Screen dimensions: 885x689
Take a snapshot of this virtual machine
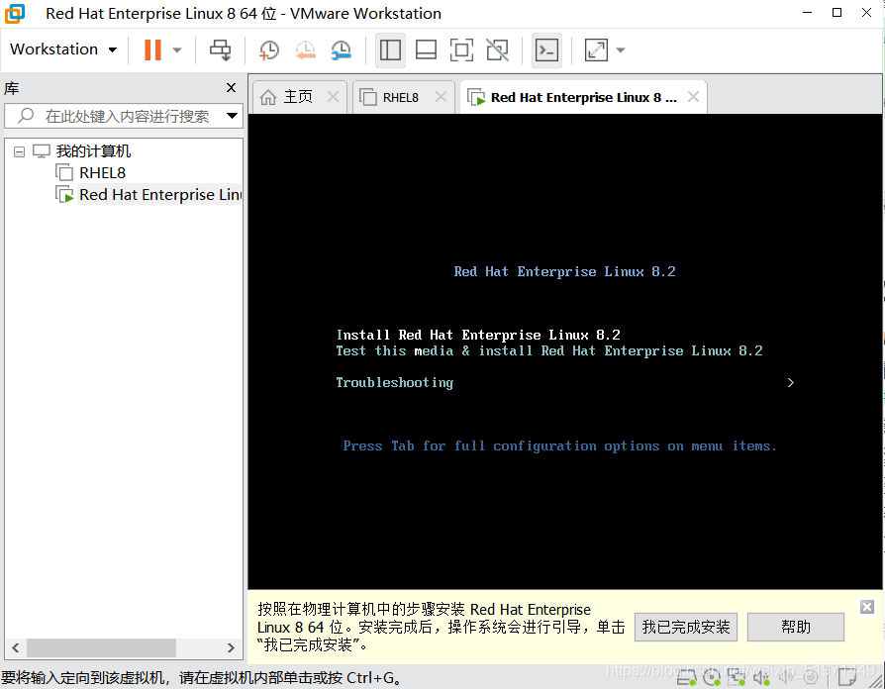click(269, 50)
